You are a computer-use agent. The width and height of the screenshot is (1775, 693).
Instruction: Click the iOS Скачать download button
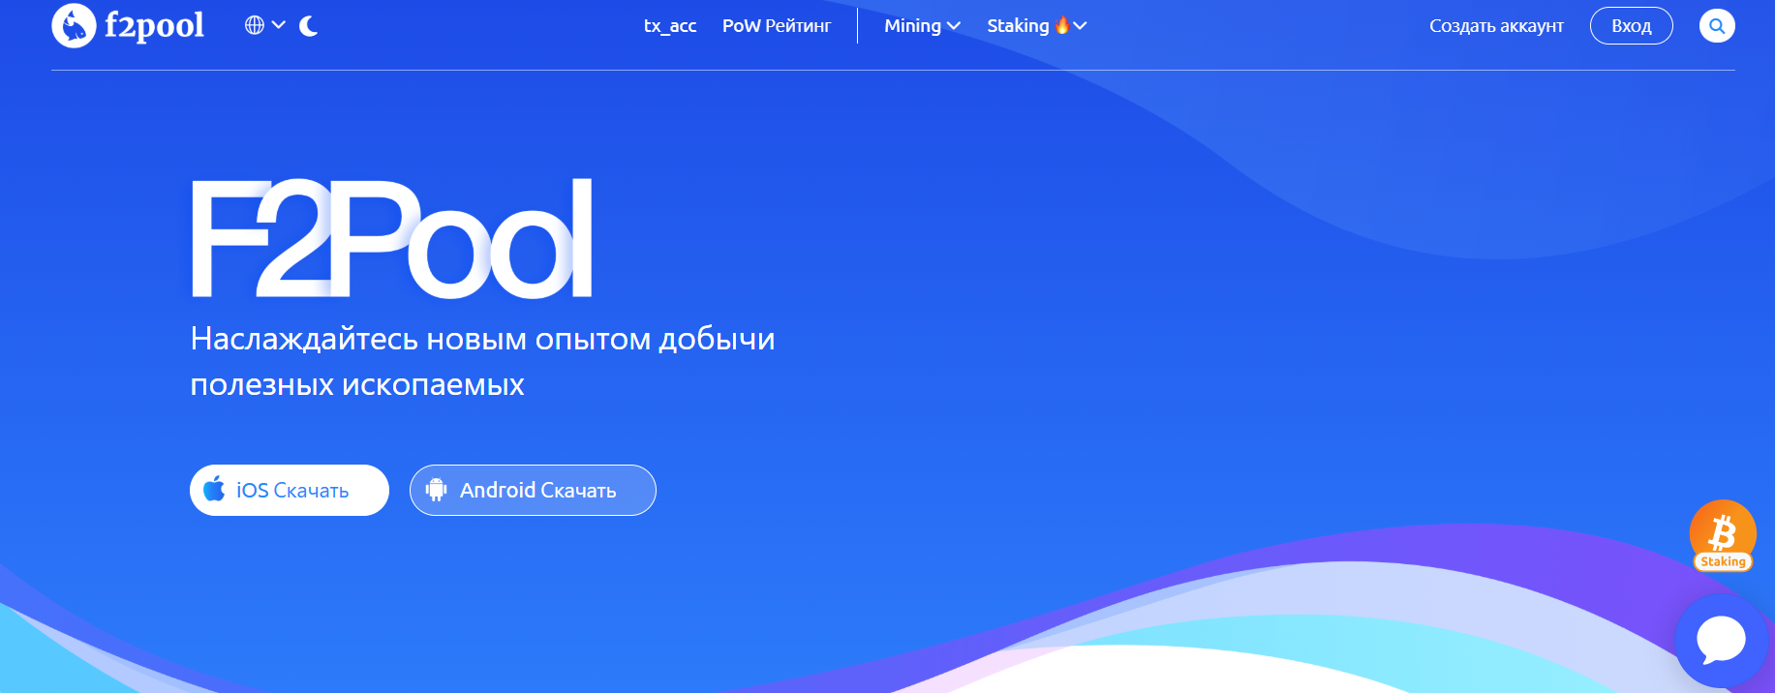click(290, 491)
